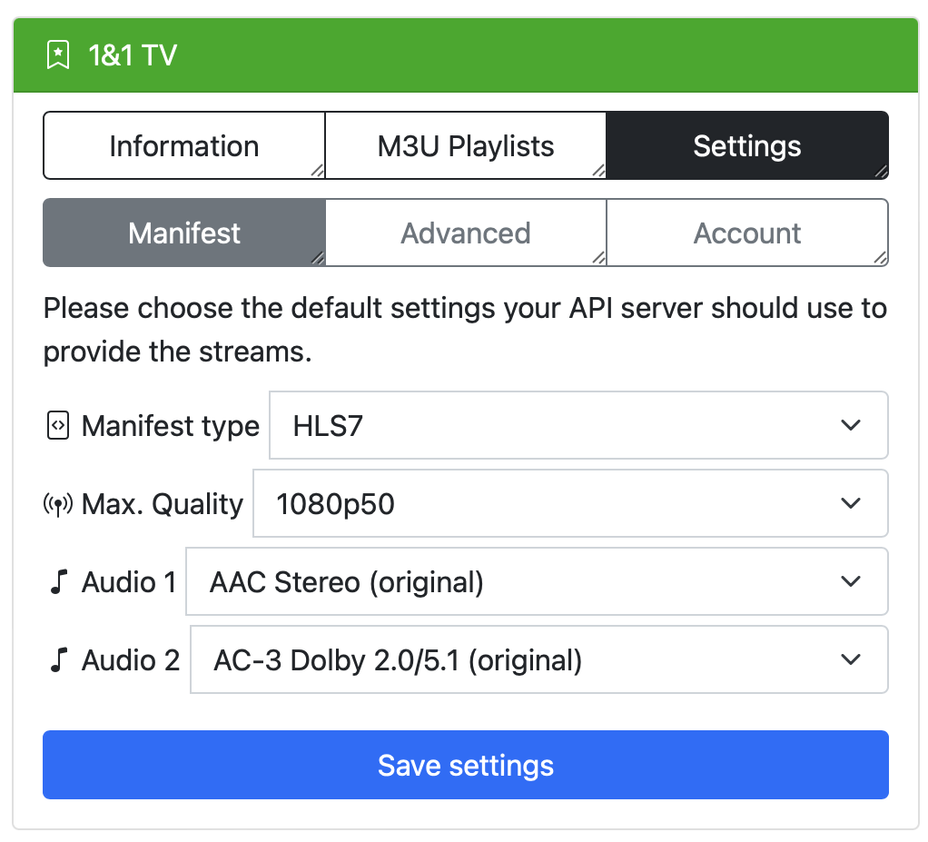Click the Max. Quality broadcast antenna icon

tap(58, 504)
